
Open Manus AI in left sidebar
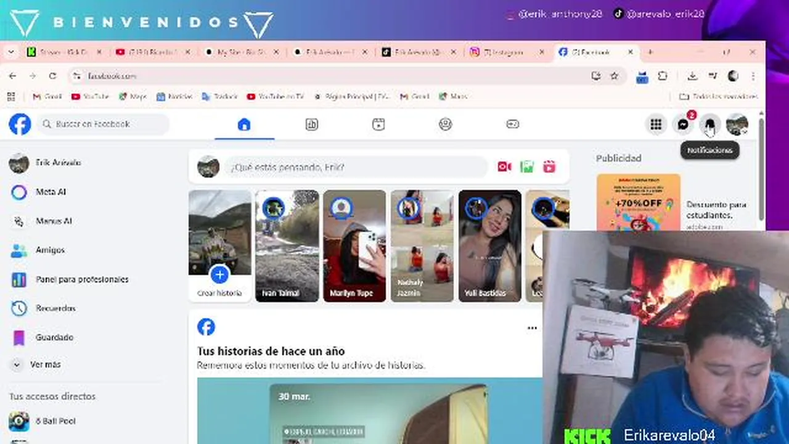(92, 221)
